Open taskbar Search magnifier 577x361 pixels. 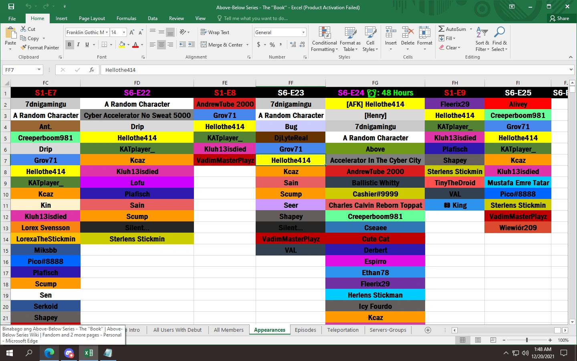coord(29,353)
